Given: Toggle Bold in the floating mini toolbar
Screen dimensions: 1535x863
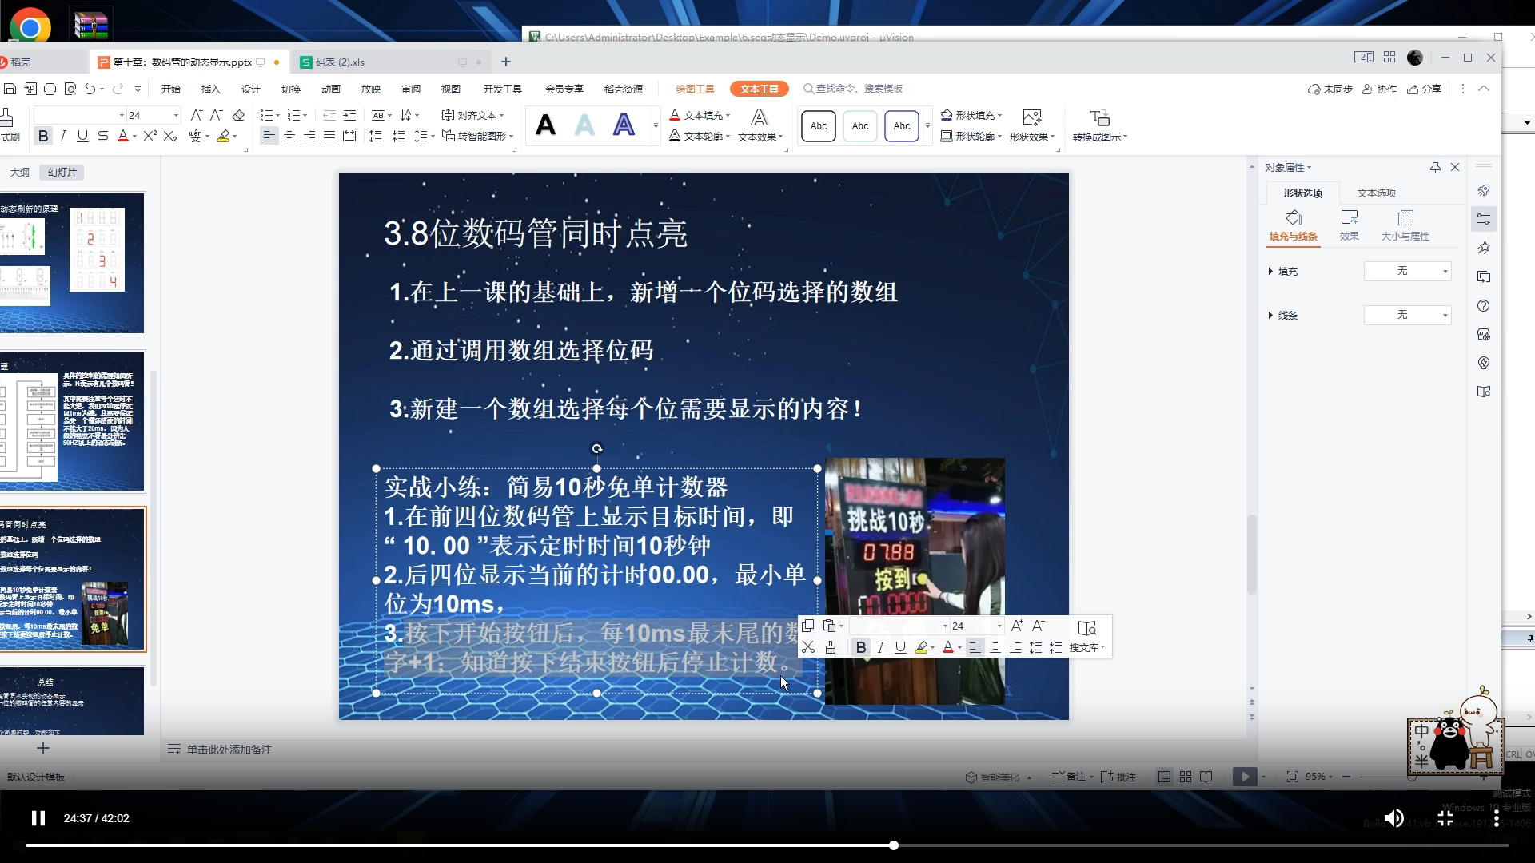Looking at the screenshot, I should [x=861, y=647].
